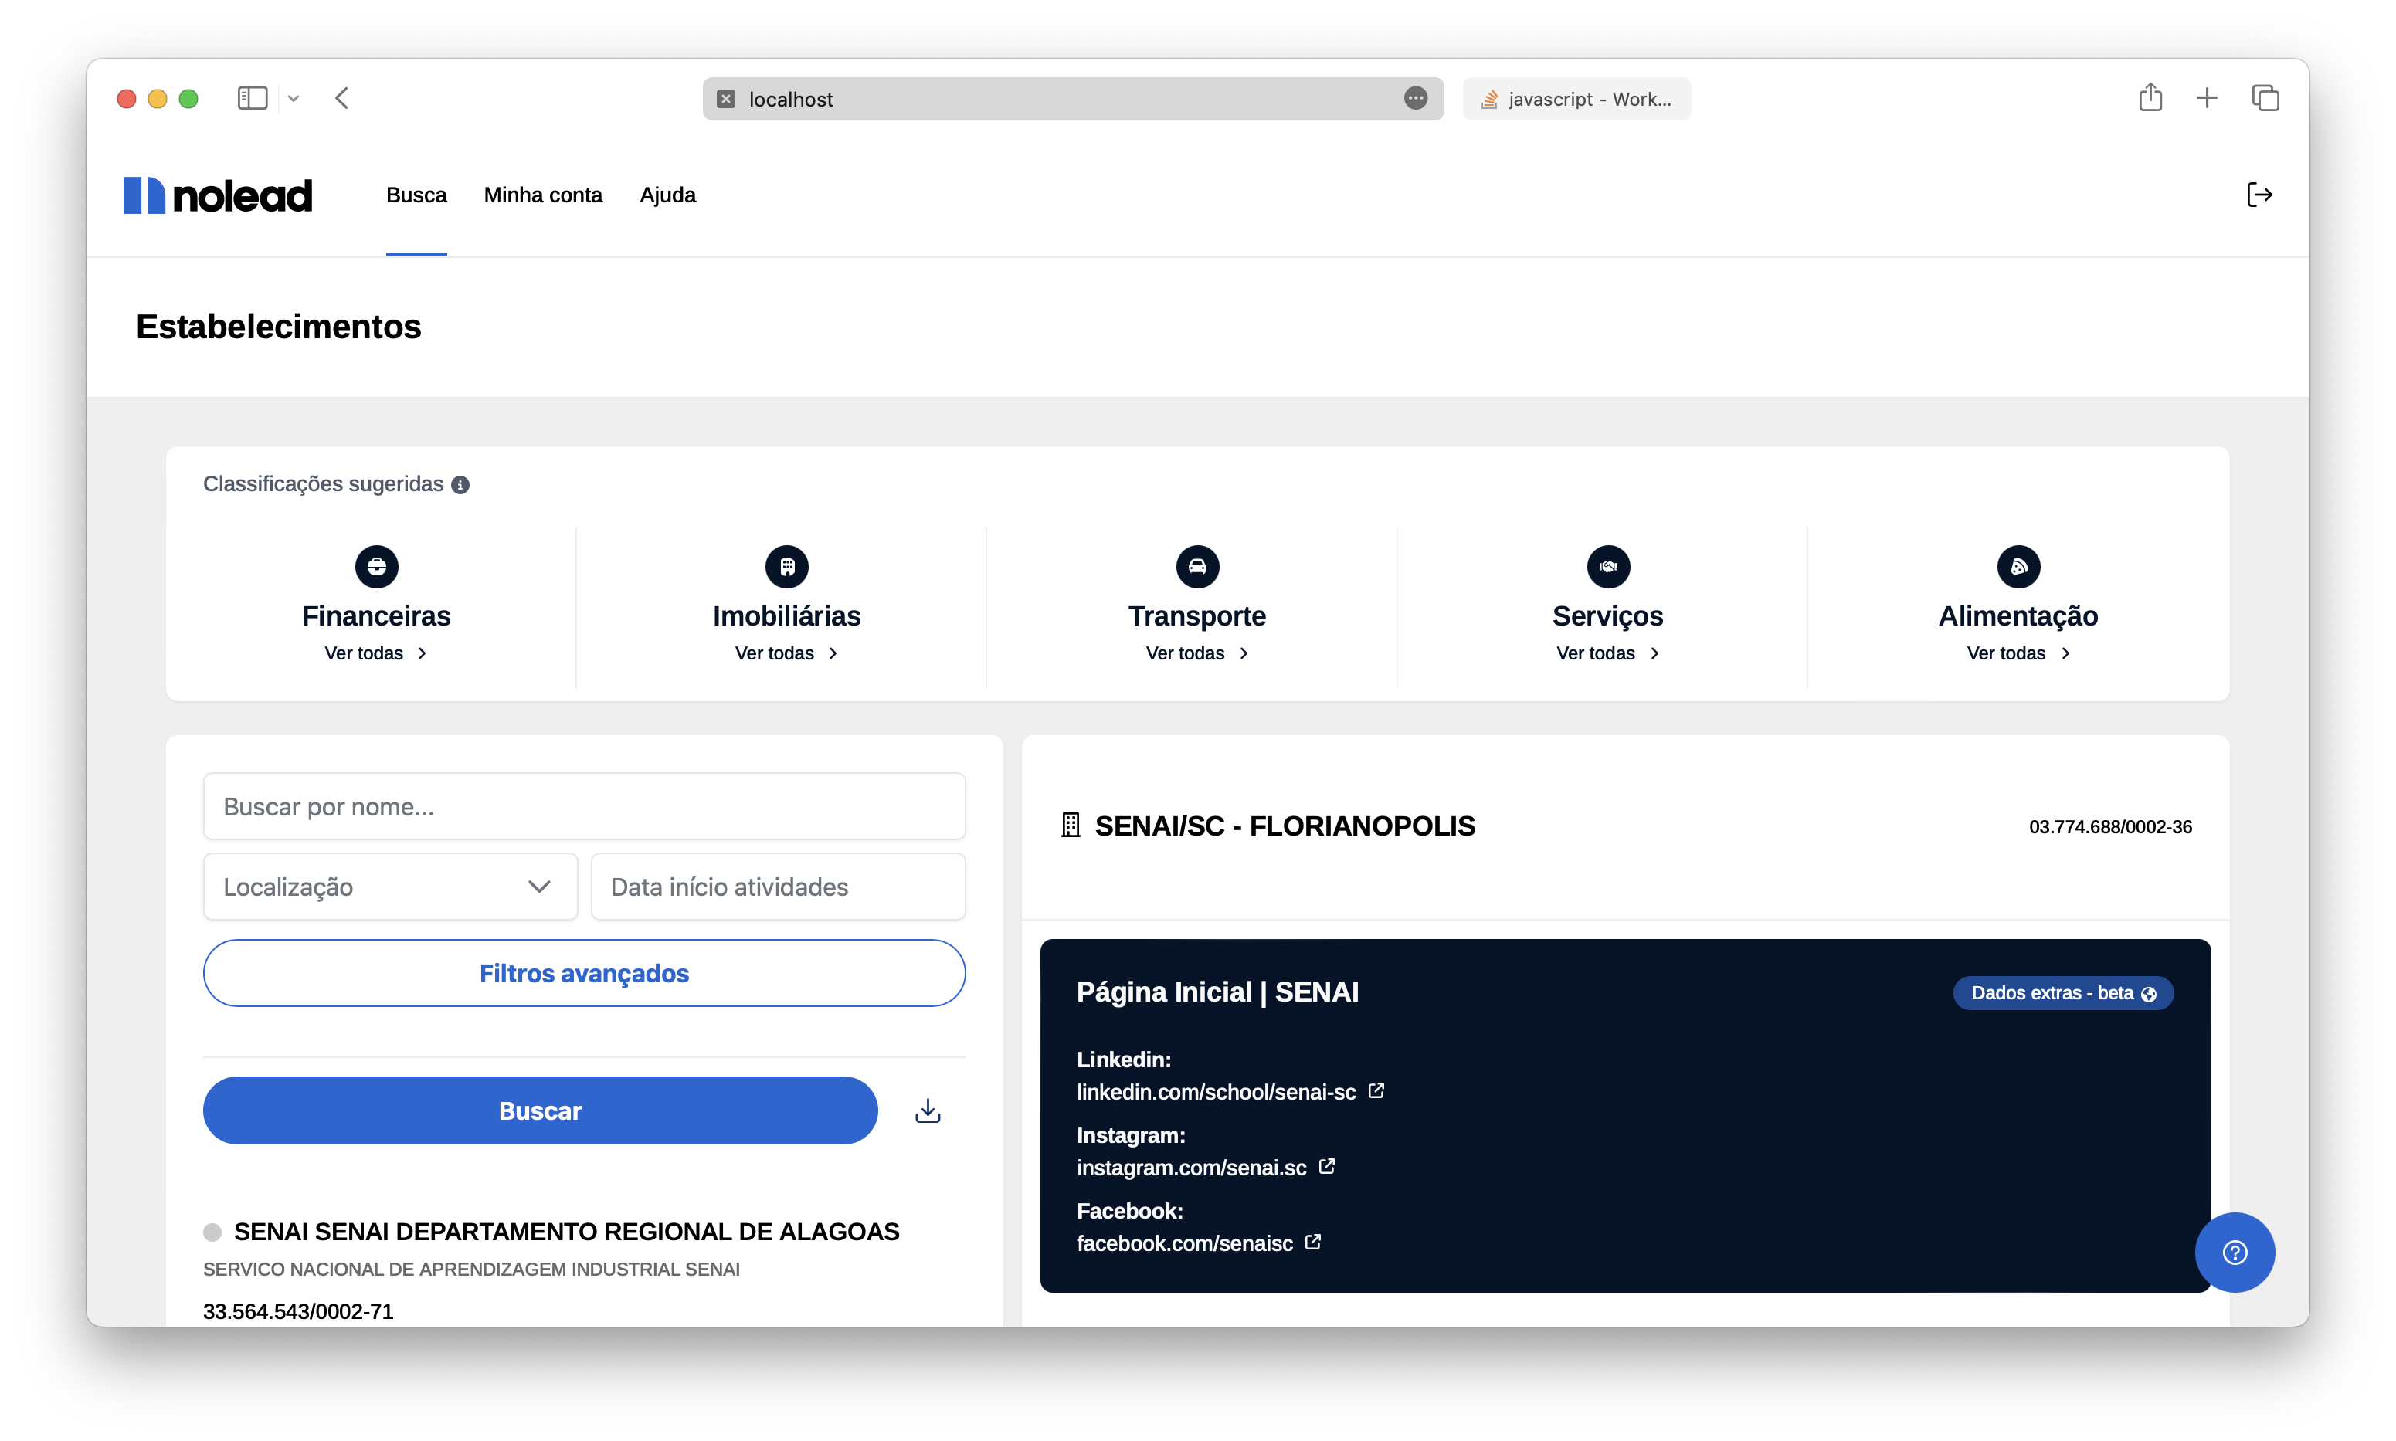Image resolution: width=2396 pixels, height=1441 pixels.
Task: Click the logout icon in header
Action: [x=2259, y=195]
